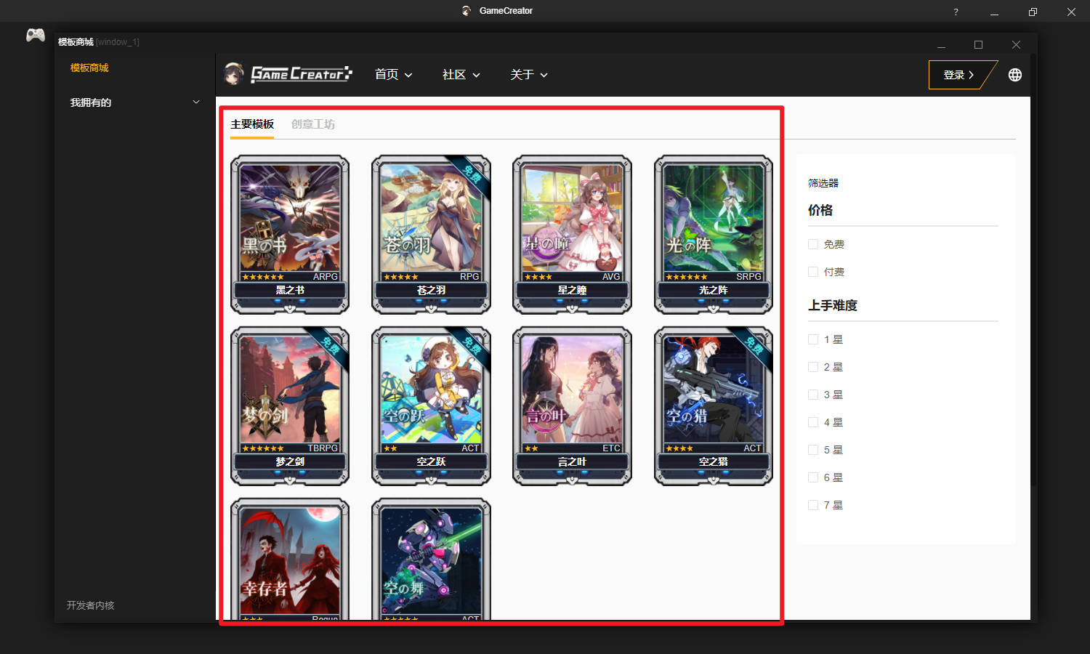Click the language globe icon
This screenshot has width=1090, height=654.
1015,75
